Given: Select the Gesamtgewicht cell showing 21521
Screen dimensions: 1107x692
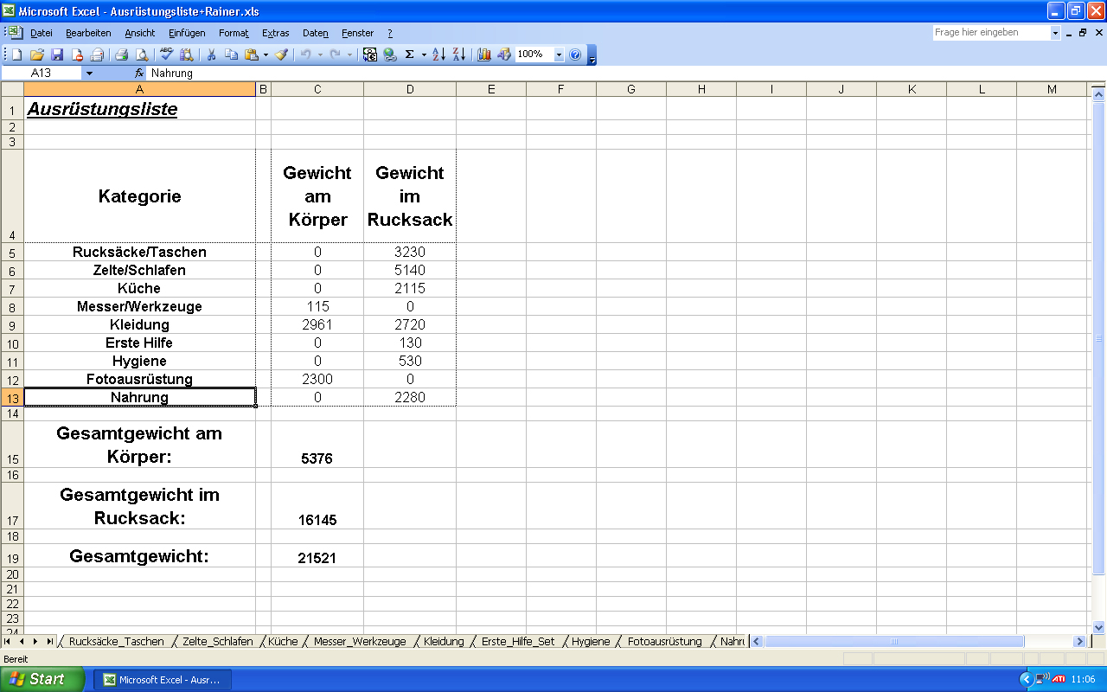Looking at the screenshot, I should pyautogui.click(x=317, y=558).
